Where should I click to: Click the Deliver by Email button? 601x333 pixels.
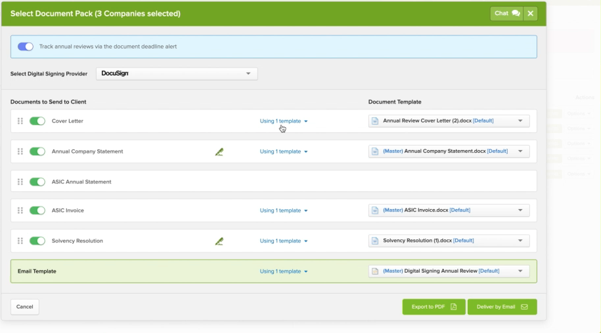[x=502, y=307]
